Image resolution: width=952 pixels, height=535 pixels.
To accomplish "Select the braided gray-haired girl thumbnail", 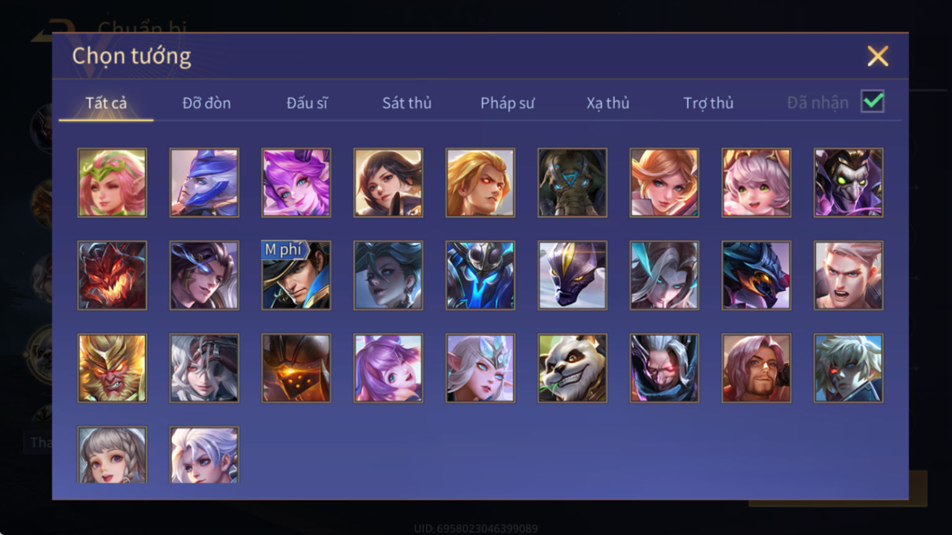I will click(112, 454).
